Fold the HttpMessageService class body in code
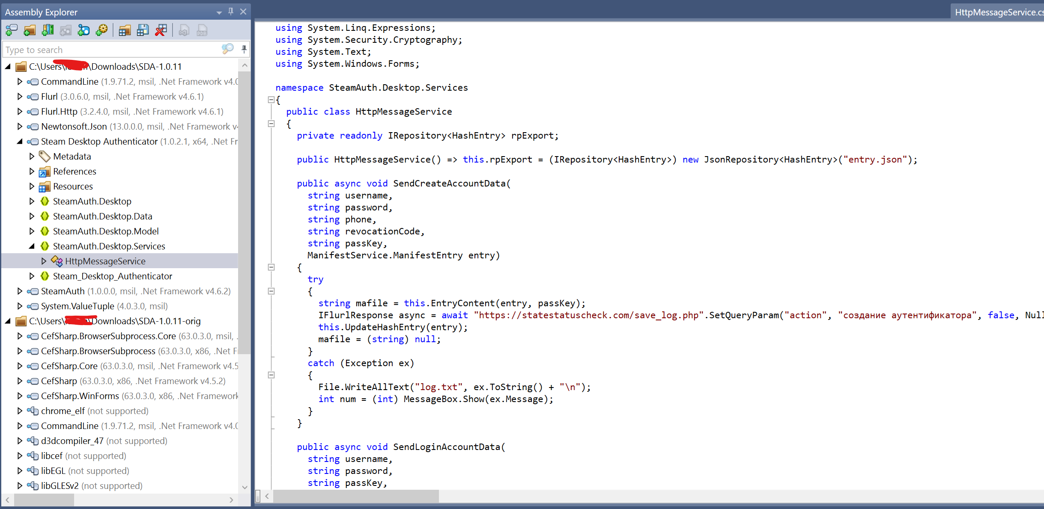This screenshot has height=509, width=1044. (271, 124)
